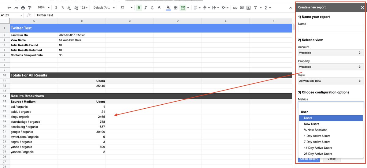Click the cell containing 30190
Image resolution: width=367 pixels, height=168 pixels.
(x=82, y=132)
